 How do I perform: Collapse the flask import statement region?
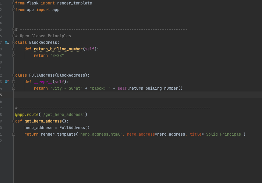pyautogui.click(x=13, y=3)
